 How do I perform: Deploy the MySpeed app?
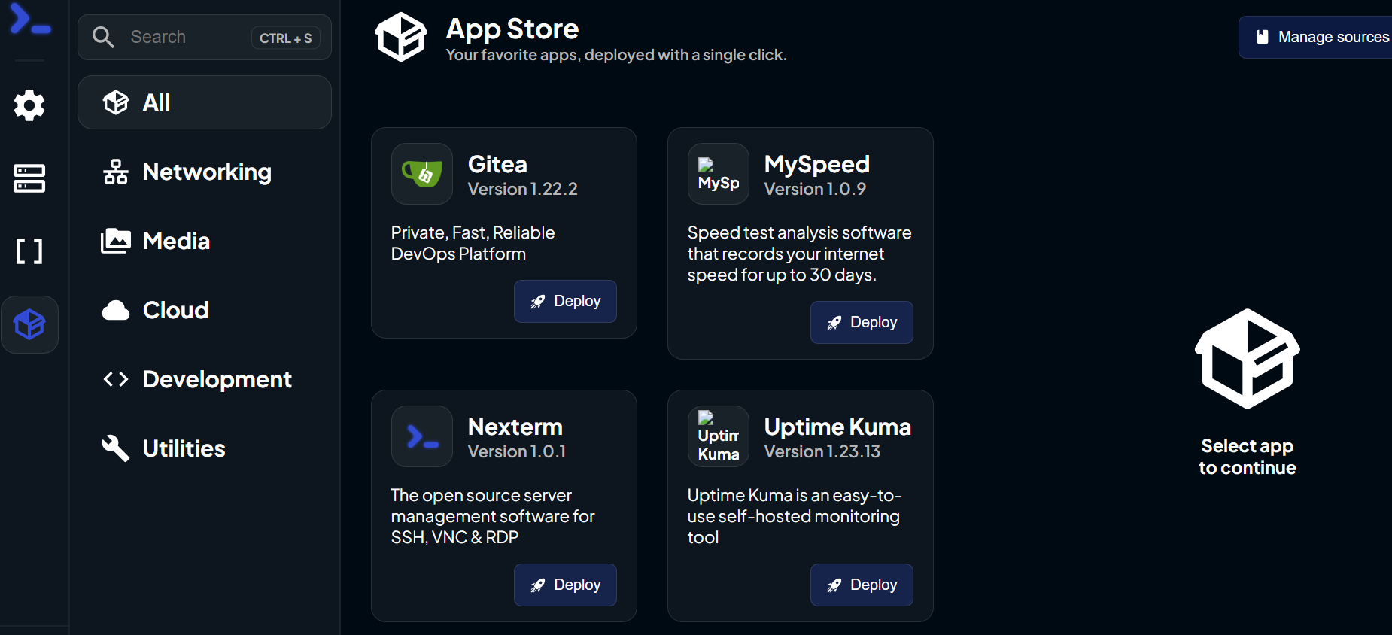tap(862, 322)
